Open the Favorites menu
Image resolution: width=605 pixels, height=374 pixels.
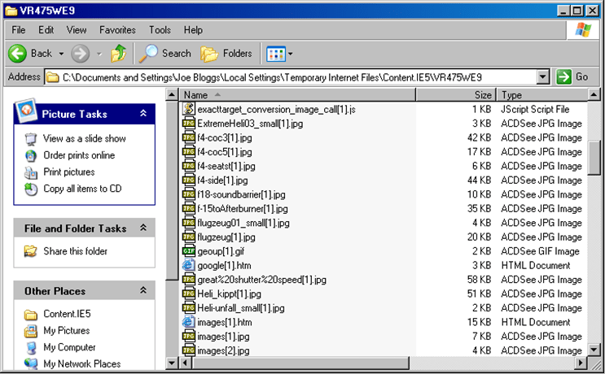coord(117,30)
